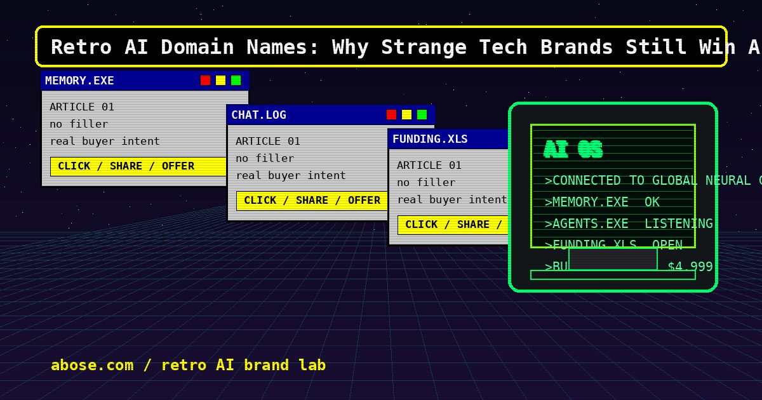Click 'real buyer intent' in FUNDING.XLS window
The width and height of the screenshot is (762, 400).
point(452,199)
